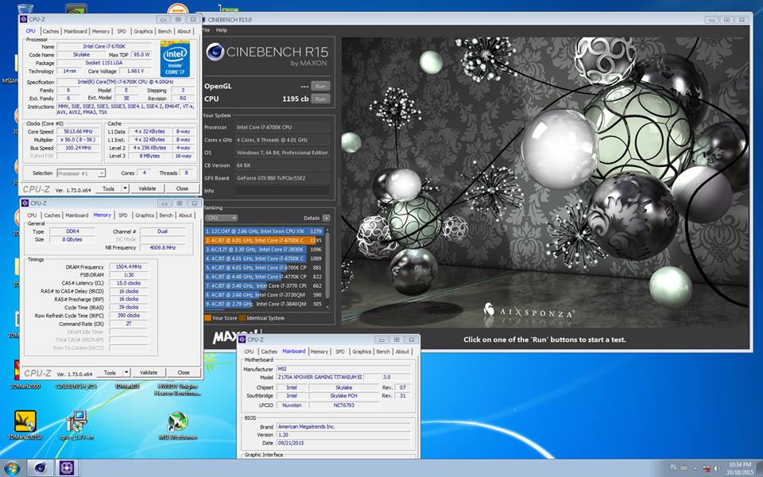763x477 pixels.
Task: Click the DRAM Frequency 1504.4 MHz value
Action: [129, 267]
